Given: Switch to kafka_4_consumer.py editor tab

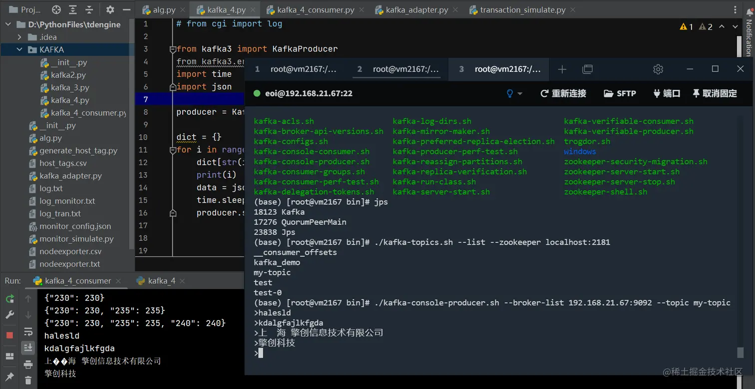Looking at the screenshot, I should click(x=316, y=10).
